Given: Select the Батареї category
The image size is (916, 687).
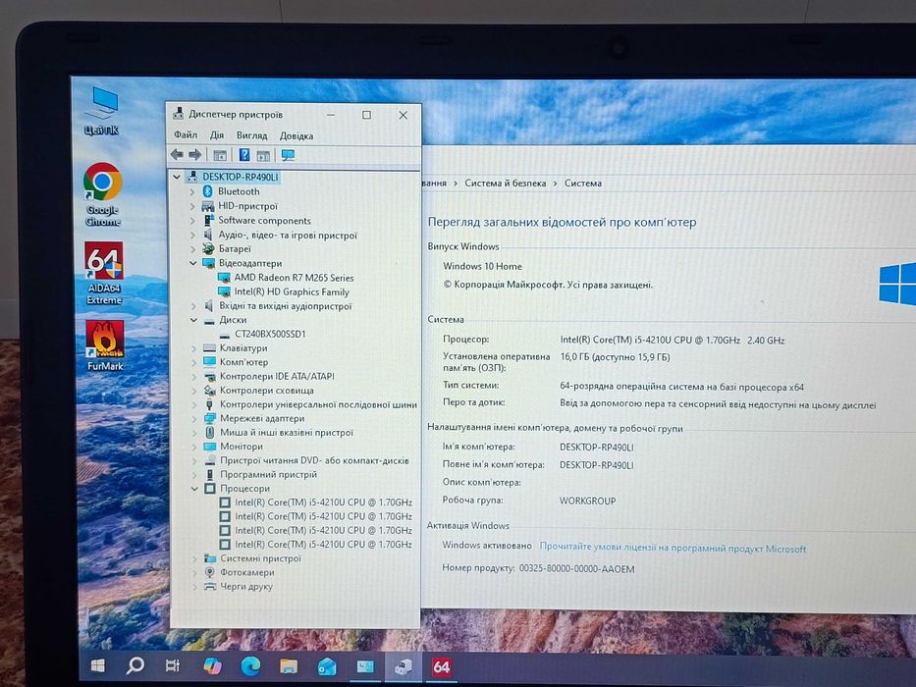Looking at the screenshot, I should pyautogui.click(x=235, y=249).
